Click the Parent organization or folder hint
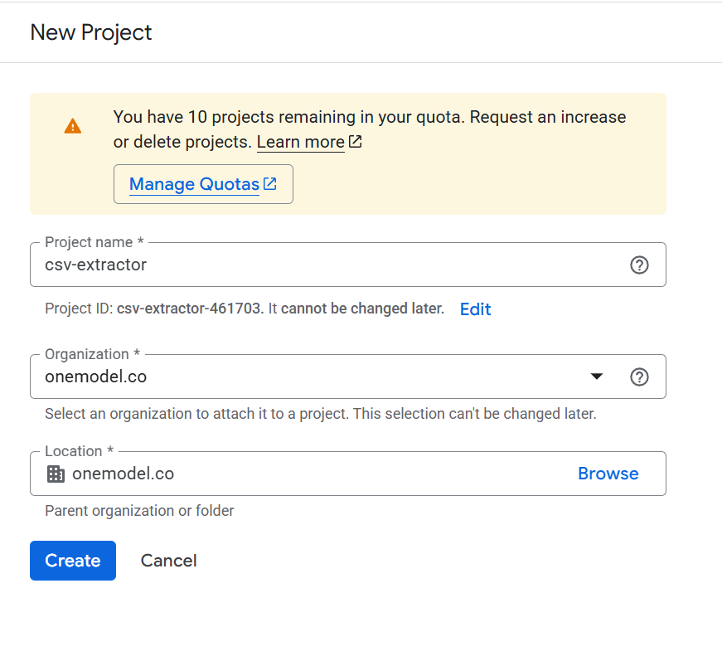The height and width of the screenshot is (661, 722). 139,511
